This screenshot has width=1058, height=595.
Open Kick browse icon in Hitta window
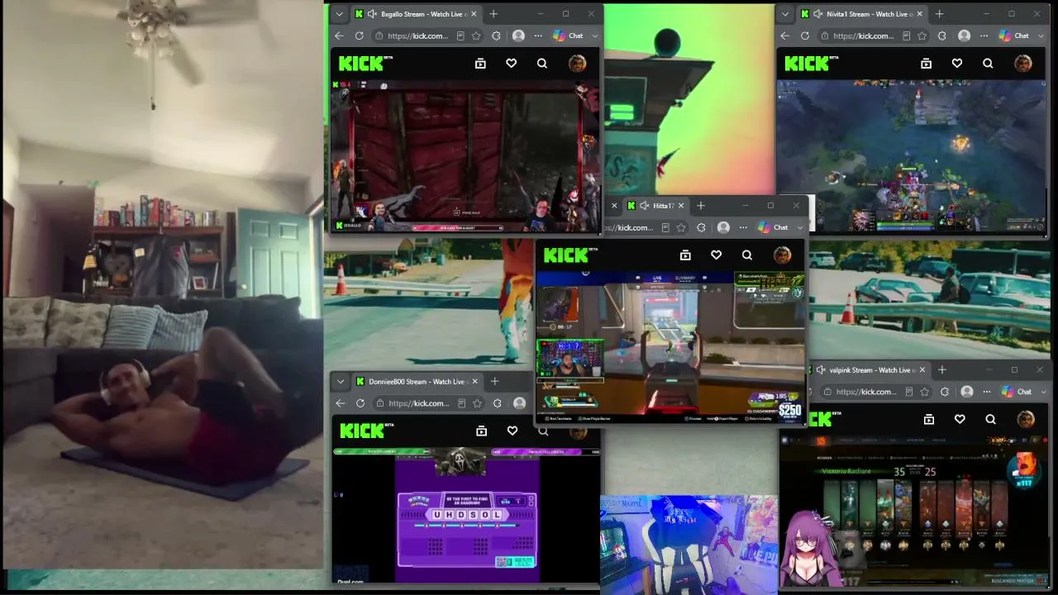tap(685, 255)
